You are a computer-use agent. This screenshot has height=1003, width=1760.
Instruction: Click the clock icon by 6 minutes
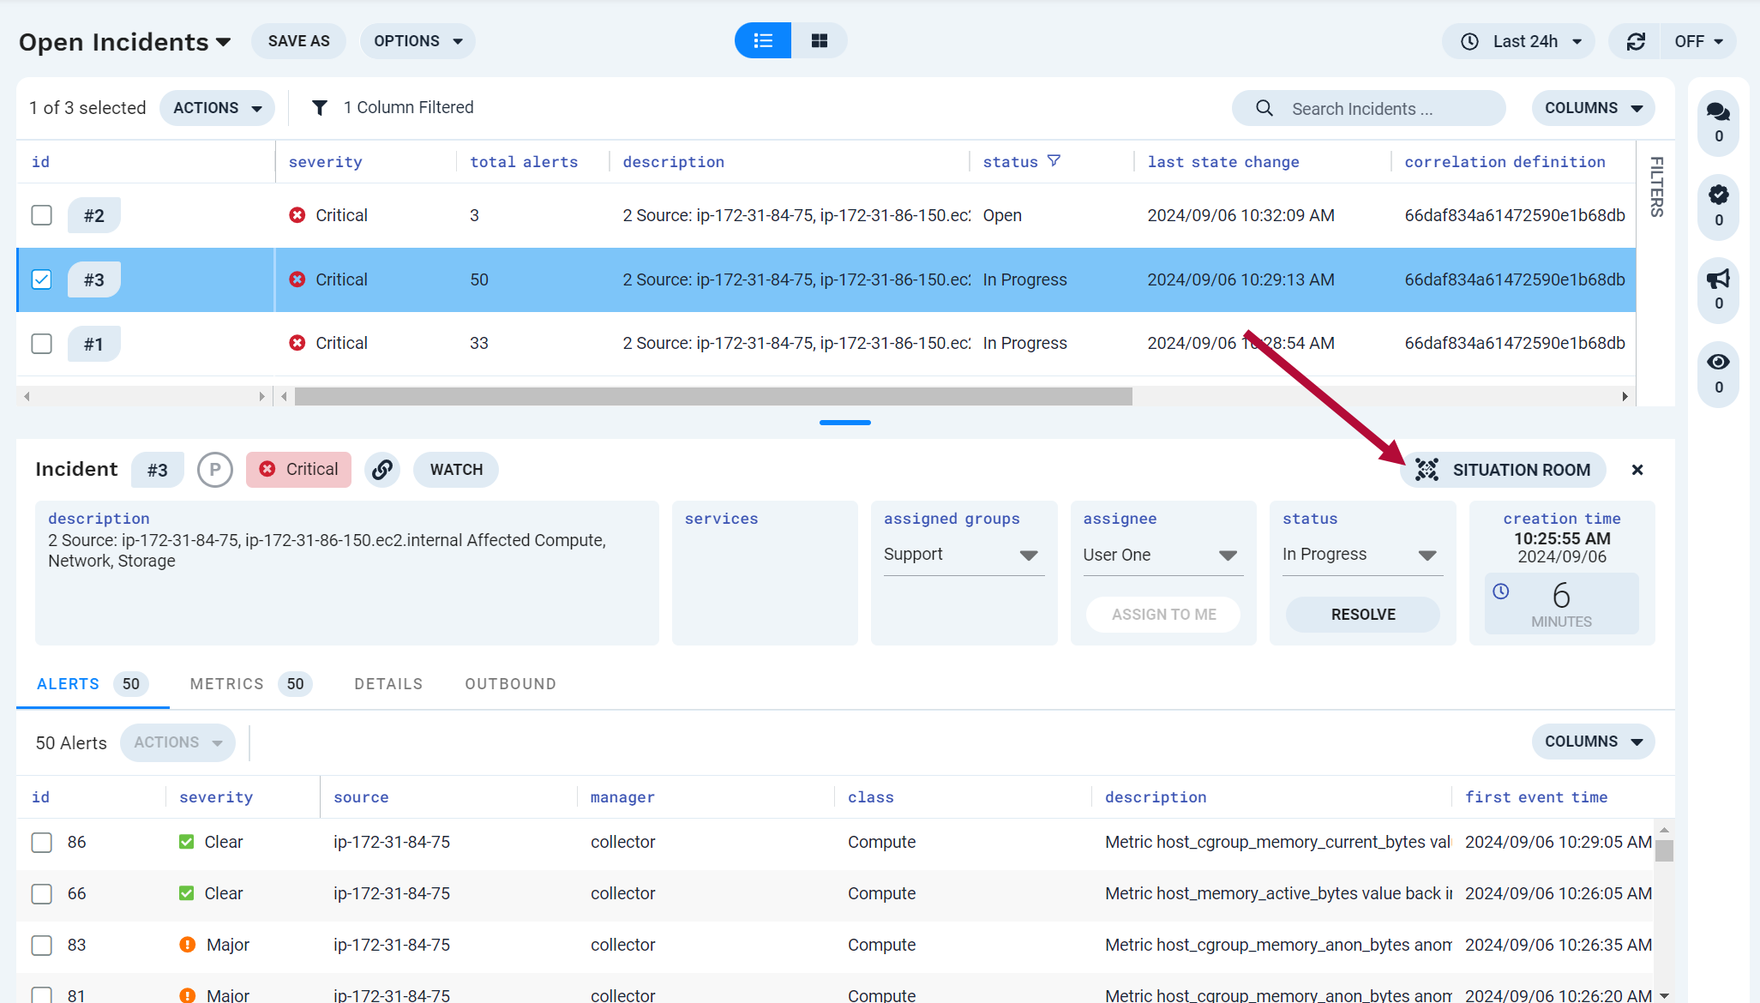(x=1501, y=591)
